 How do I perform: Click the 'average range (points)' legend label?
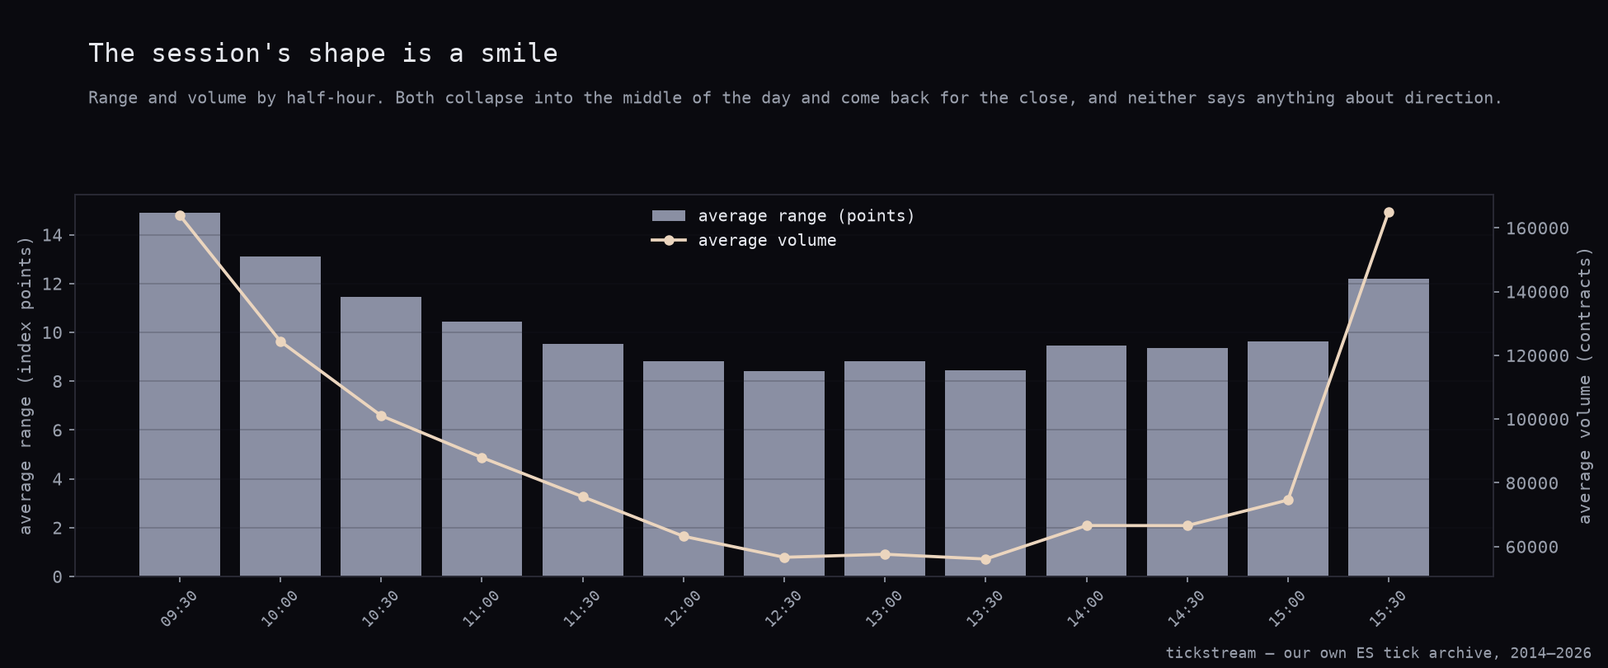[806, 216]
